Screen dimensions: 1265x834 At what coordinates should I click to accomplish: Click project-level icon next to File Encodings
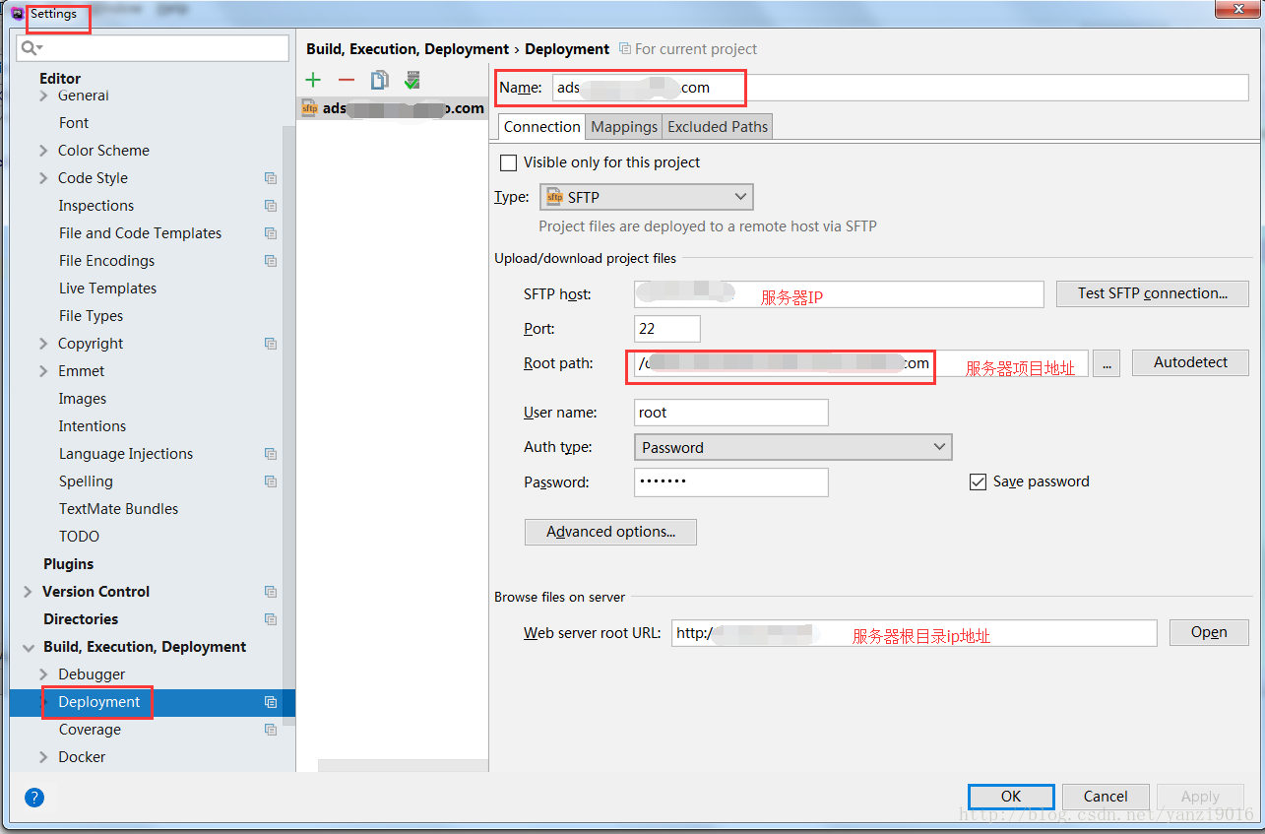[x=271, y=261]
